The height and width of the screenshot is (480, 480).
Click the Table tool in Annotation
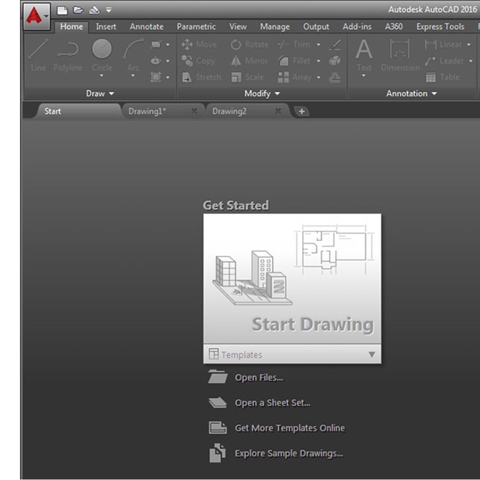tap(442, 77)
